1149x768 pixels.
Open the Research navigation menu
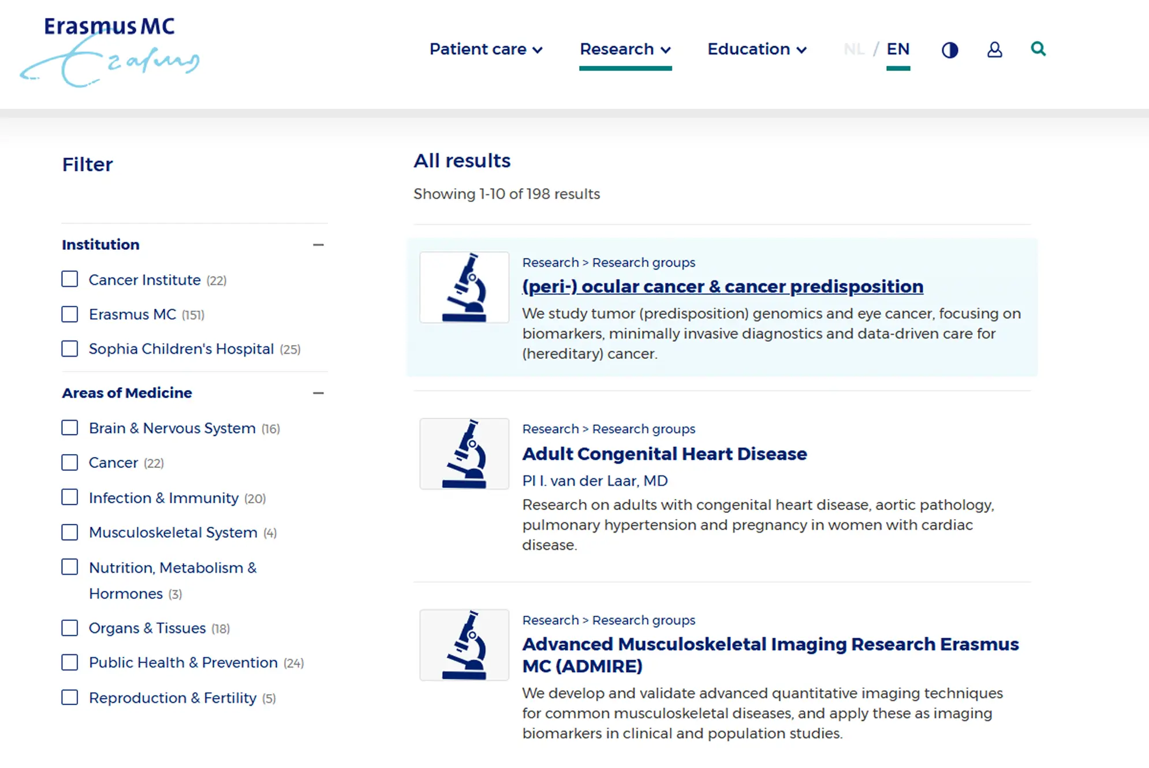(625, 50)
